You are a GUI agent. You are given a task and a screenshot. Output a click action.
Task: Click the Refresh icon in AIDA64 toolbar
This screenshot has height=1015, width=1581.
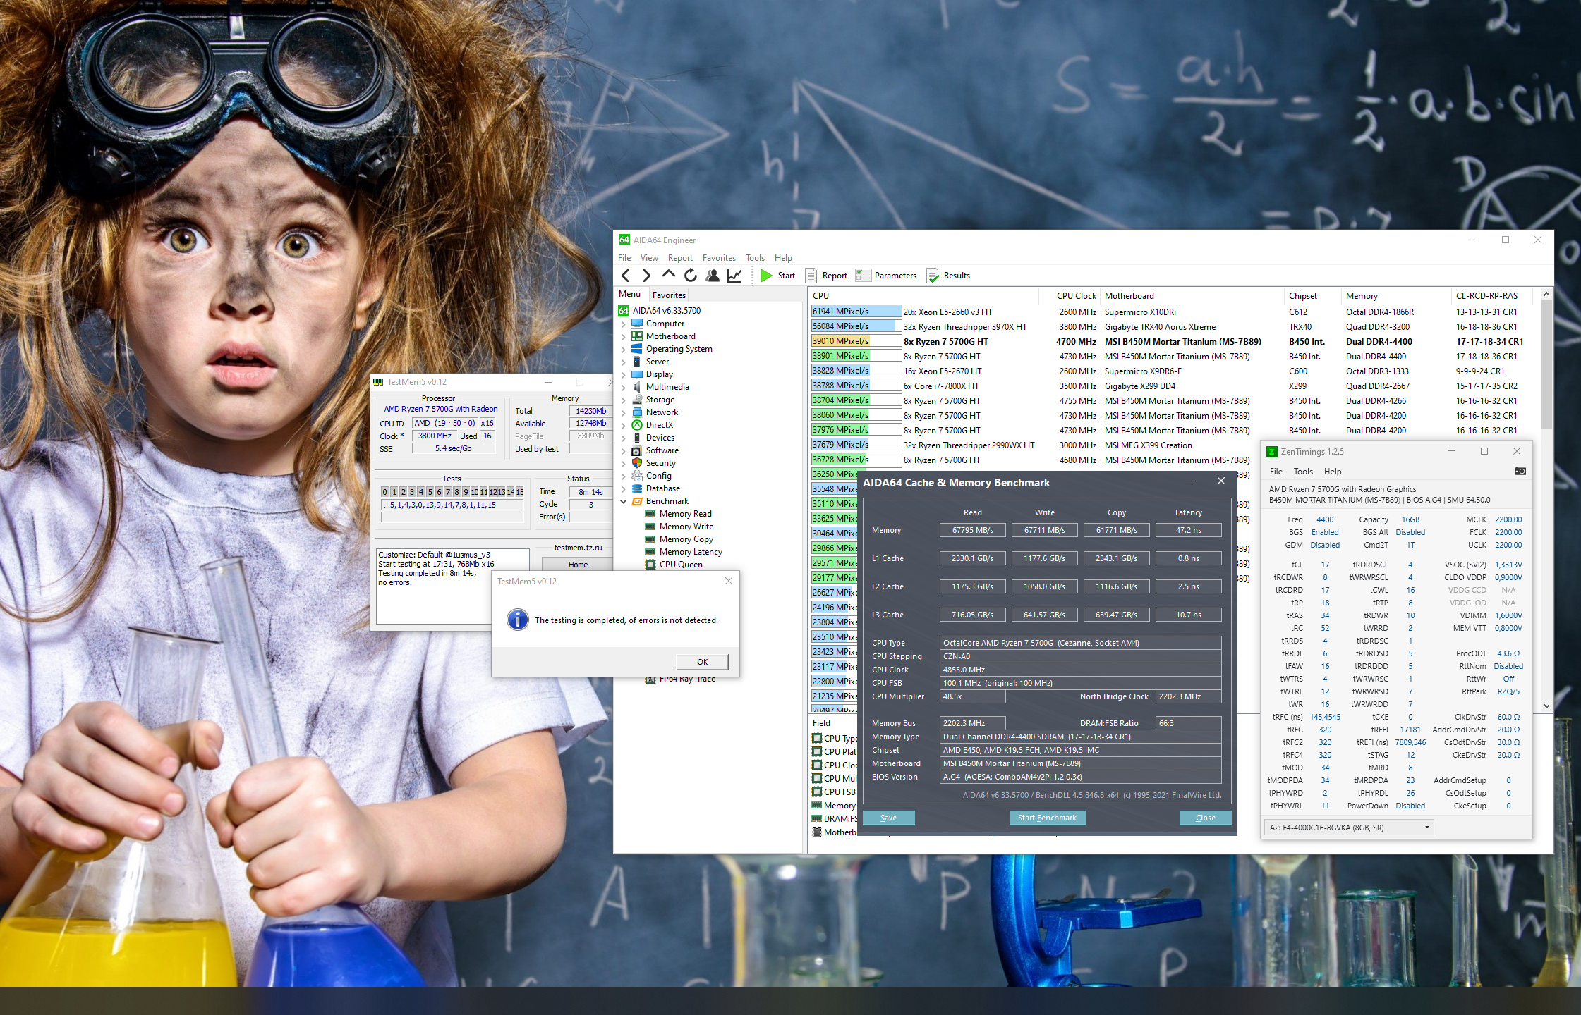pos(691,276)
